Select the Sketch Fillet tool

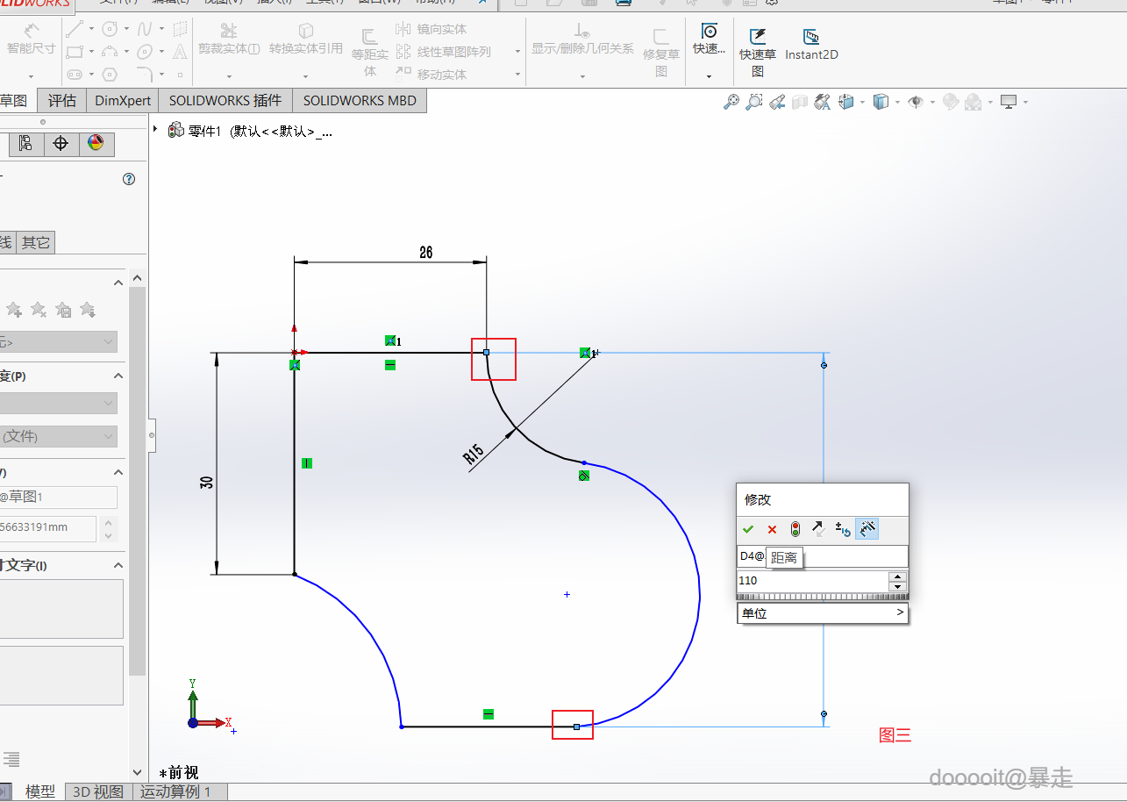point(146,75)
